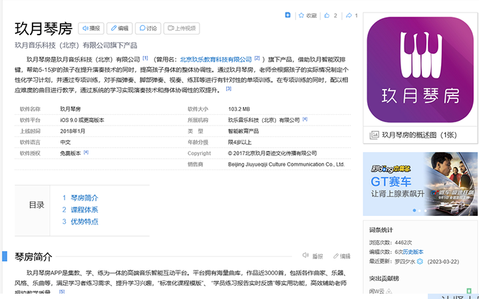Click the 突出贡献榜 heading
Image resolution: width=479 pixels, height=299 pixels.
(384, 278)
